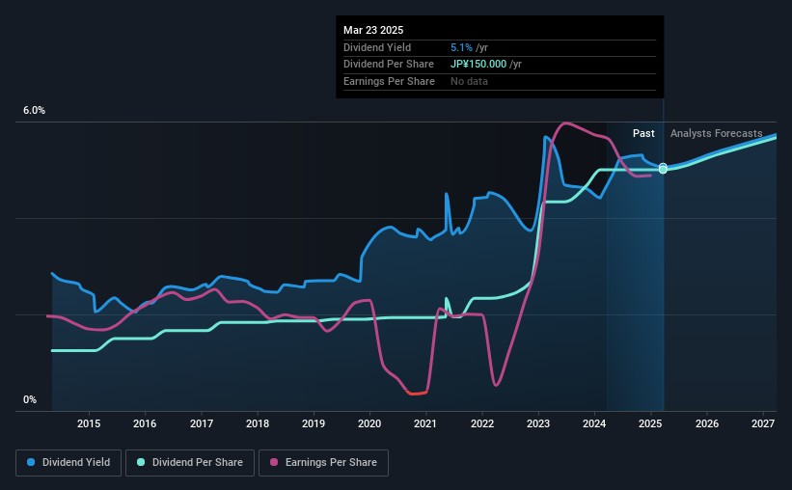Click the teal dot beside Dividend Per Share
Viewport: 792px width, 490px height.
point(141,463)
